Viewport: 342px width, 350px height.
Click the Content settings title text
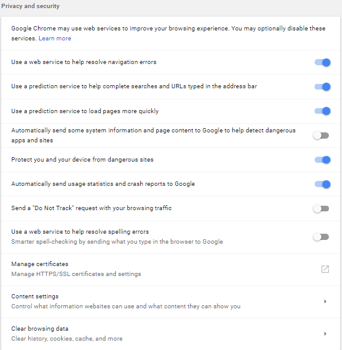pos(35,296)
